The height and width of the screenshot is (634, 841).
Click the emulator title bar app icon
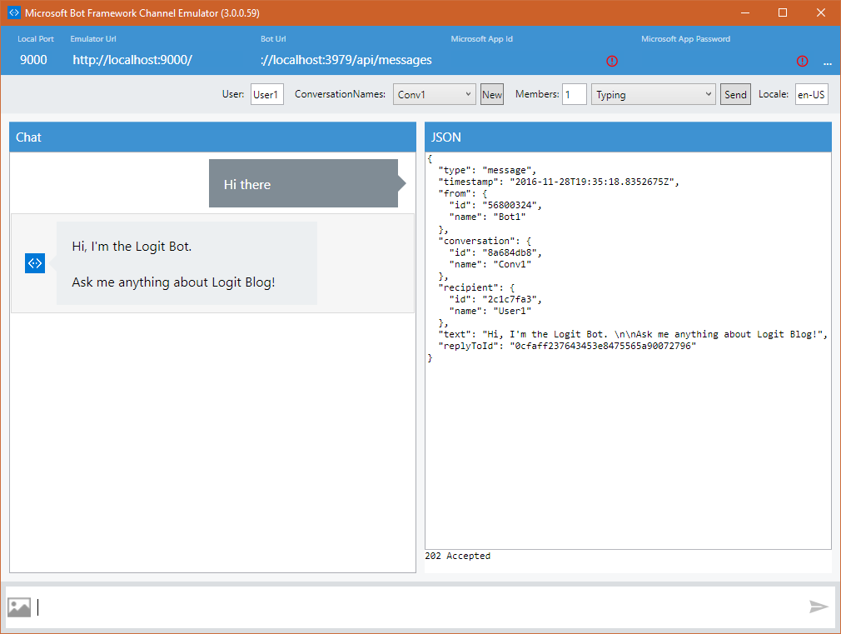pos(14,12)
